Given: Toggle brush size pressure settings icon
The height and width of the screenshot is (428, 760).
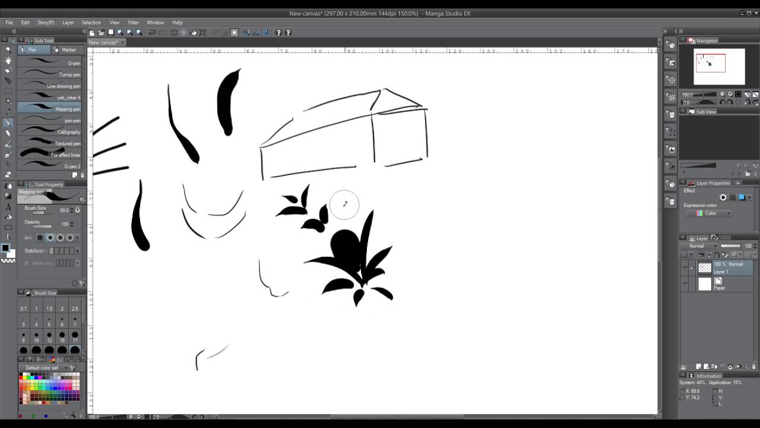Looking at the screenshot, I should [78, 210].
